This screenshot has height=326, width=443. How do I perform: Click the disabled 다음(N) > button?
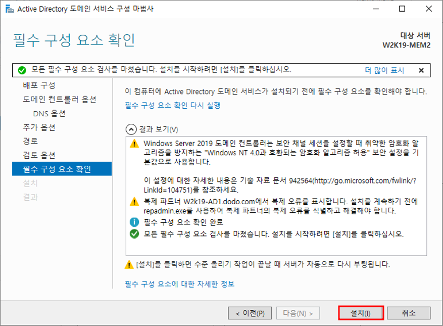click(298, 313)
